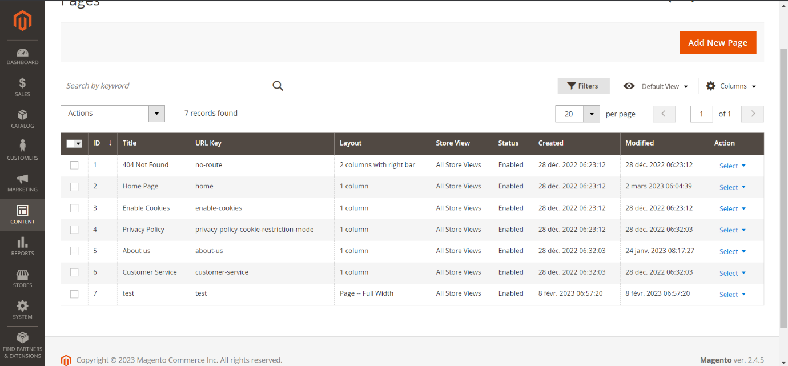788x366 pixels.
Task: Check the box for 404 Not Found row
Action: (x=74, y=165)
